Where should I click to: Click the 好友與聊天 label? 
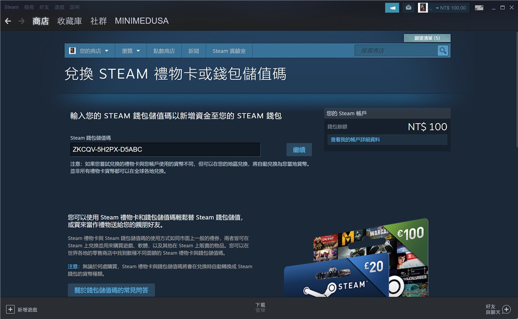[x=493, y=309]
